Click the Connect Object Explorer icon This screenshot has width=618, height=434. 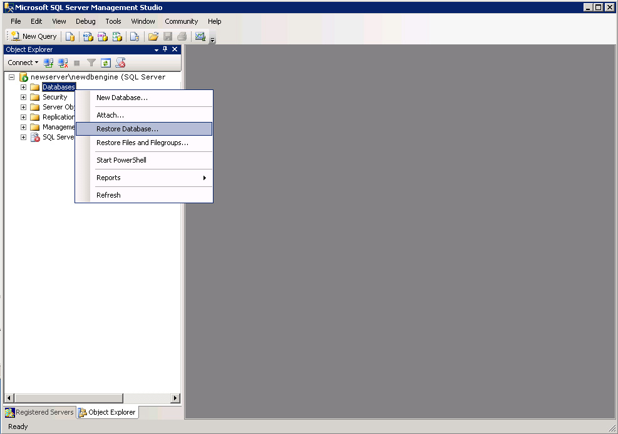[x=48, y=63]
